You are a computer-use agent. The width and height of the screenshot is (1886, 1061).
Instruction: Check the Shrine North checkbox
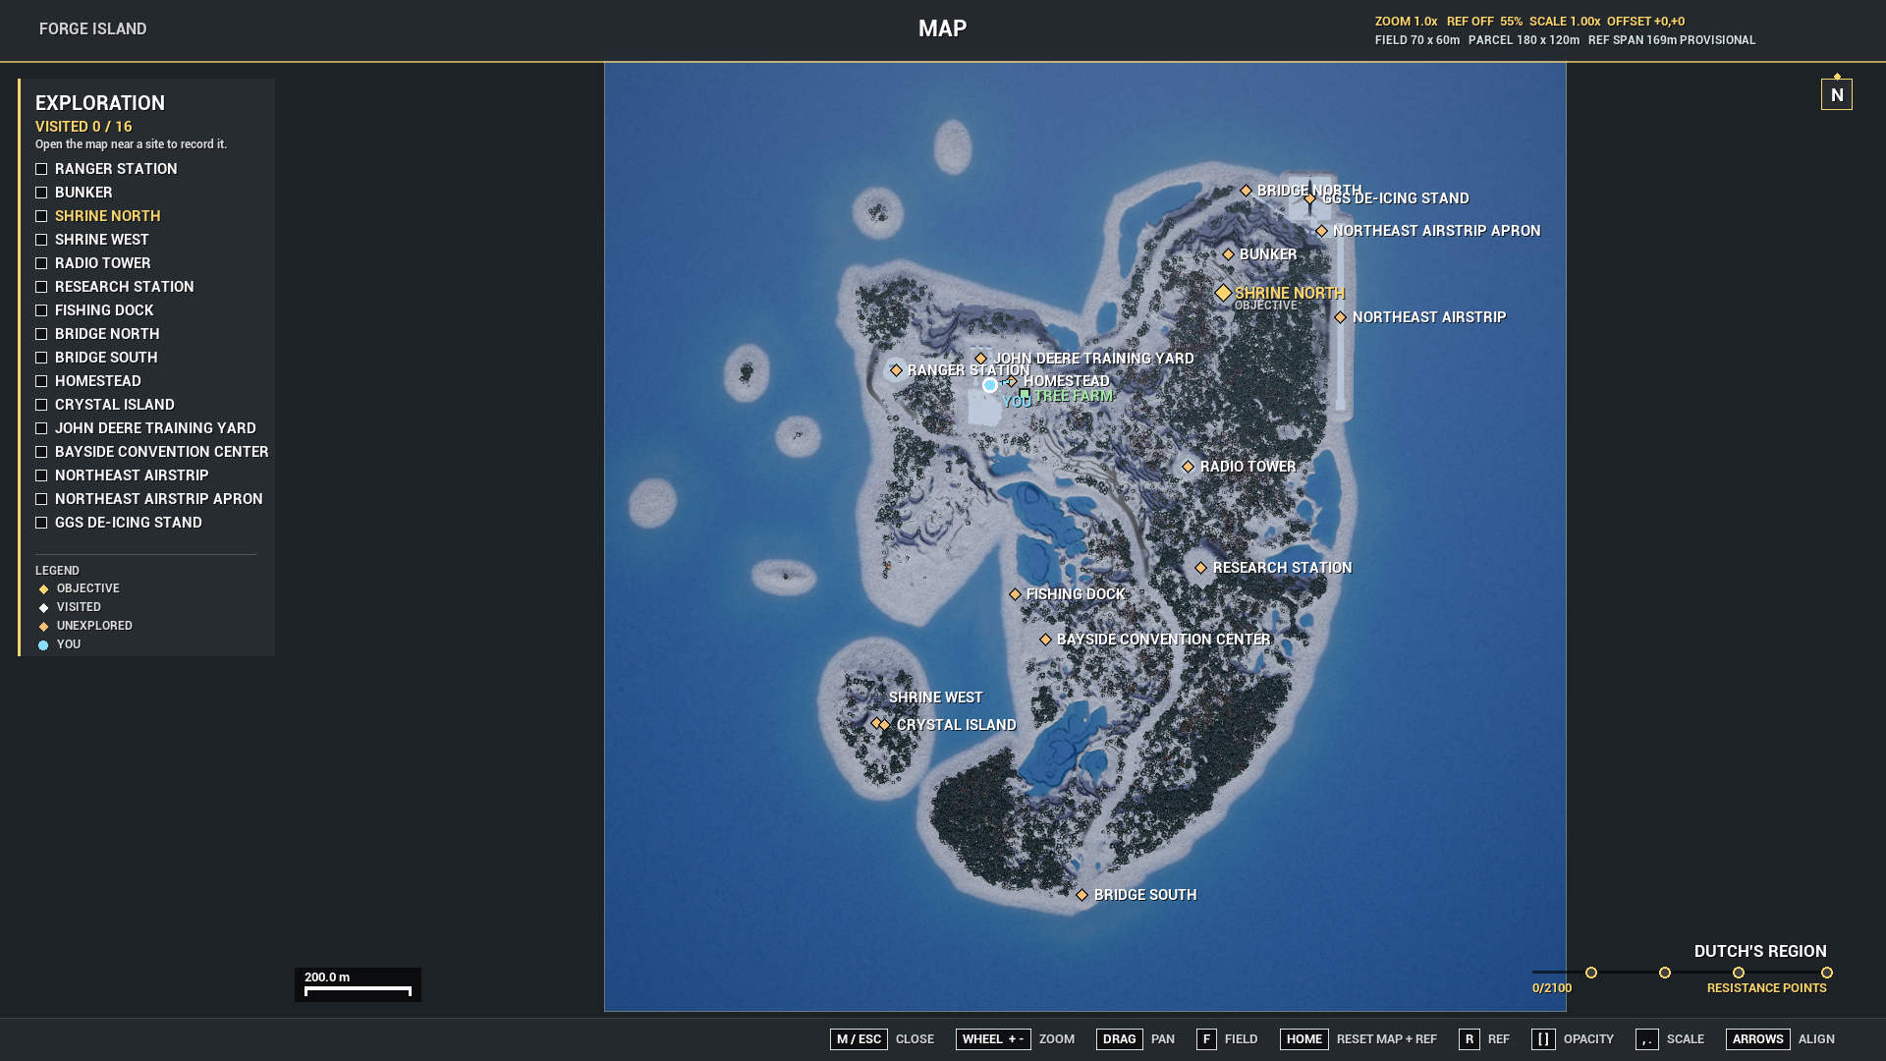[x=41, y=216]
